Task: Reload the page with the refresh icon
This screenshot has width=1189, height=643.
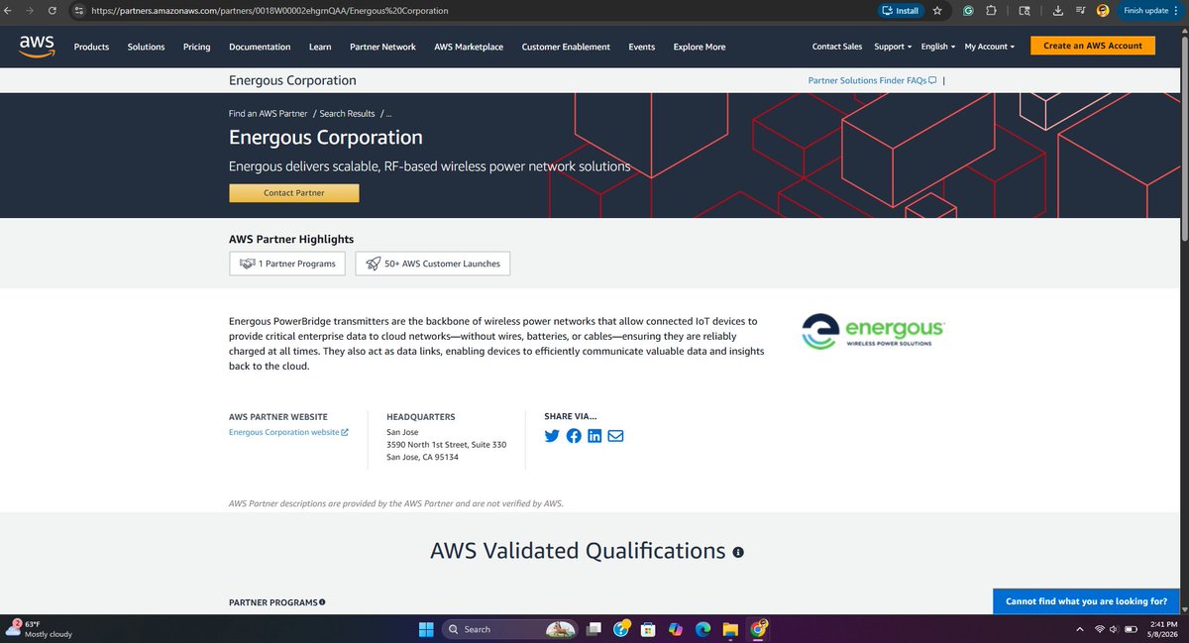Action: pyautogui.click(x=53, y=10)
